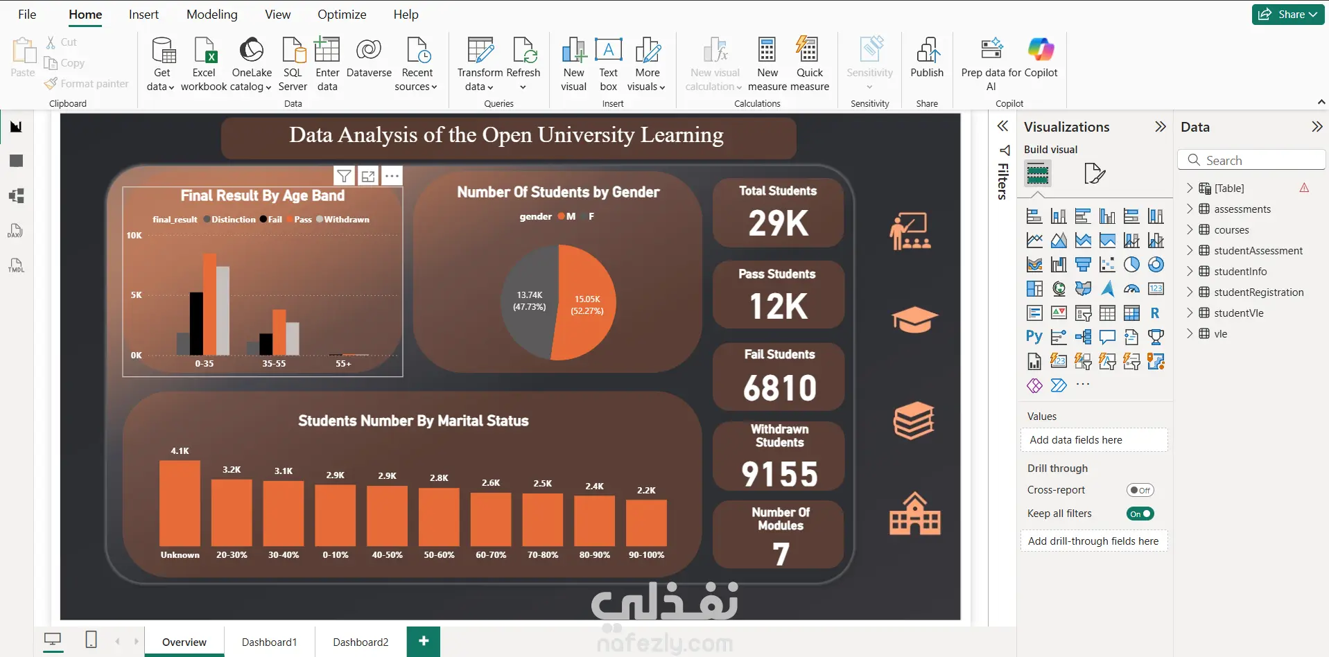
Task: Create a New measure
Action: pos(767,64)
